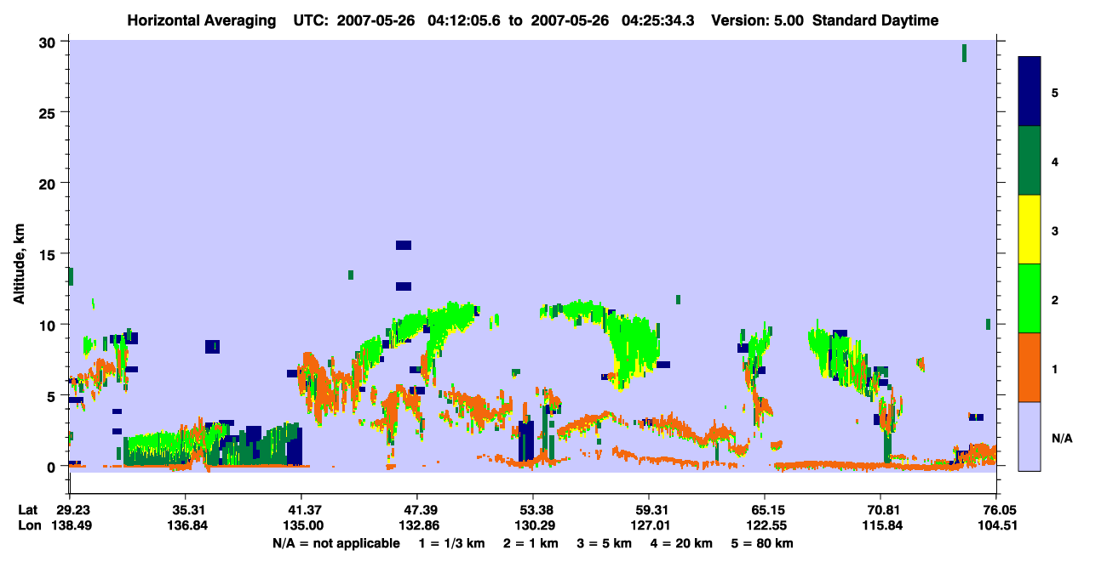This screenshot has height=567, width=1107.
Task: Click latitude value 29.23
Action: point(72,510)
